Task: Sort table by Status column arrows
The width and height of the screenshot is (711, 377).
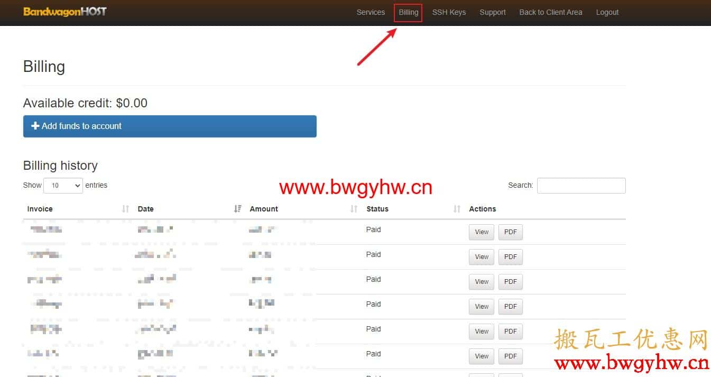Action: coord(457,209)
